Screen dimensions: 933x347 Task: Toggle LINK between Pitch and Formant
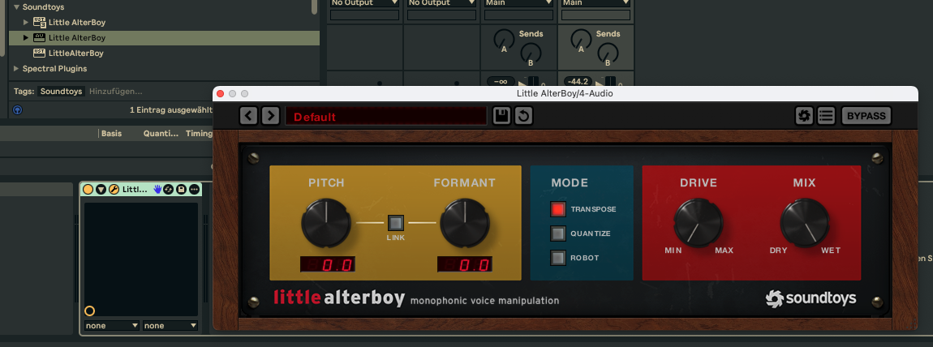pyautogui.click(x=396, y=224)
